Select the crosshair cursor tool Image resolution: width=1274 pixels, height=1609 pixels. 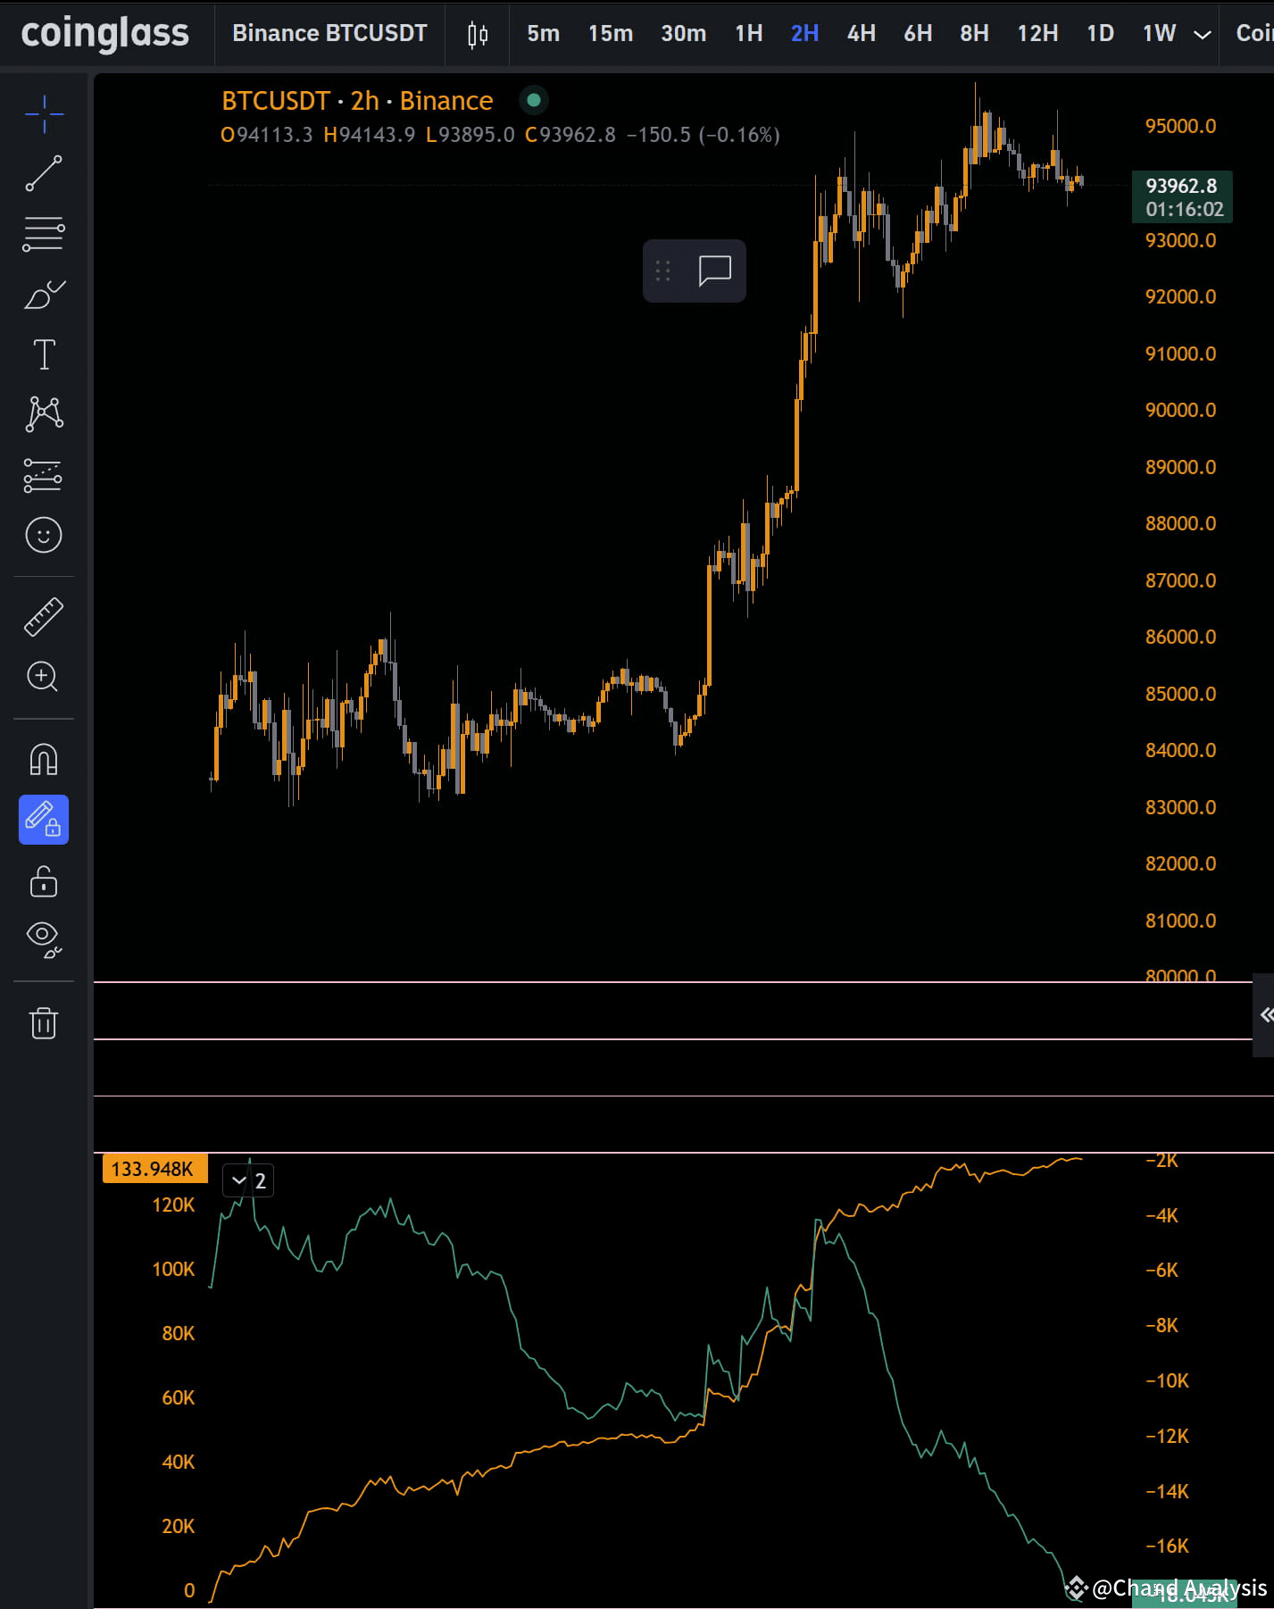44,114
